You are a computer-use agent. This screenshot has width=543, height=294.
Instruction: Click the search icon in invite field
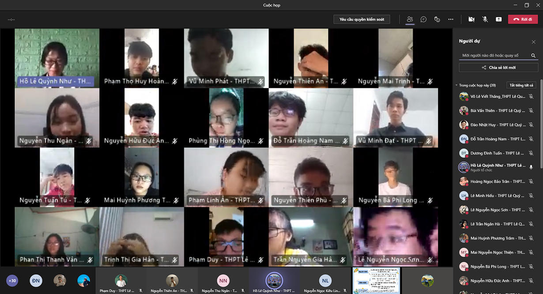coord(533,56)
